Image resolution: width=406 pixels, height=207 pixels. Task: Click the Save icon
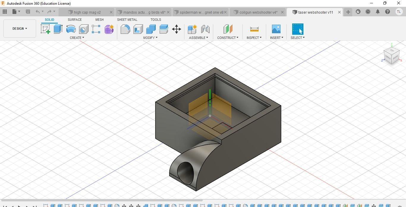28,12
